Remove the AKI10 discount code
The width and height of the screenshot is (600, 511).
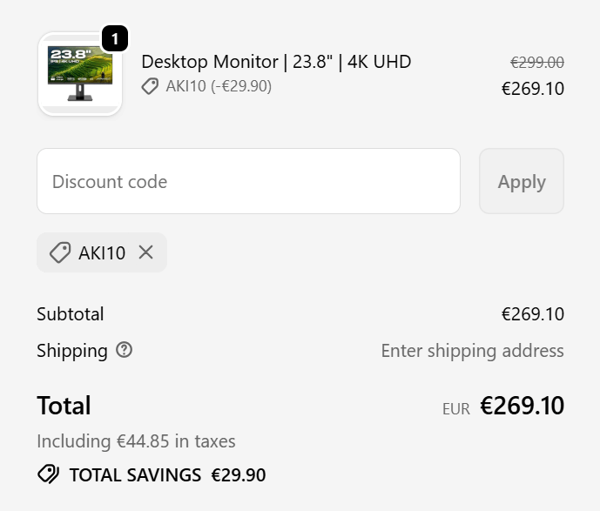(x=146, y=252)
